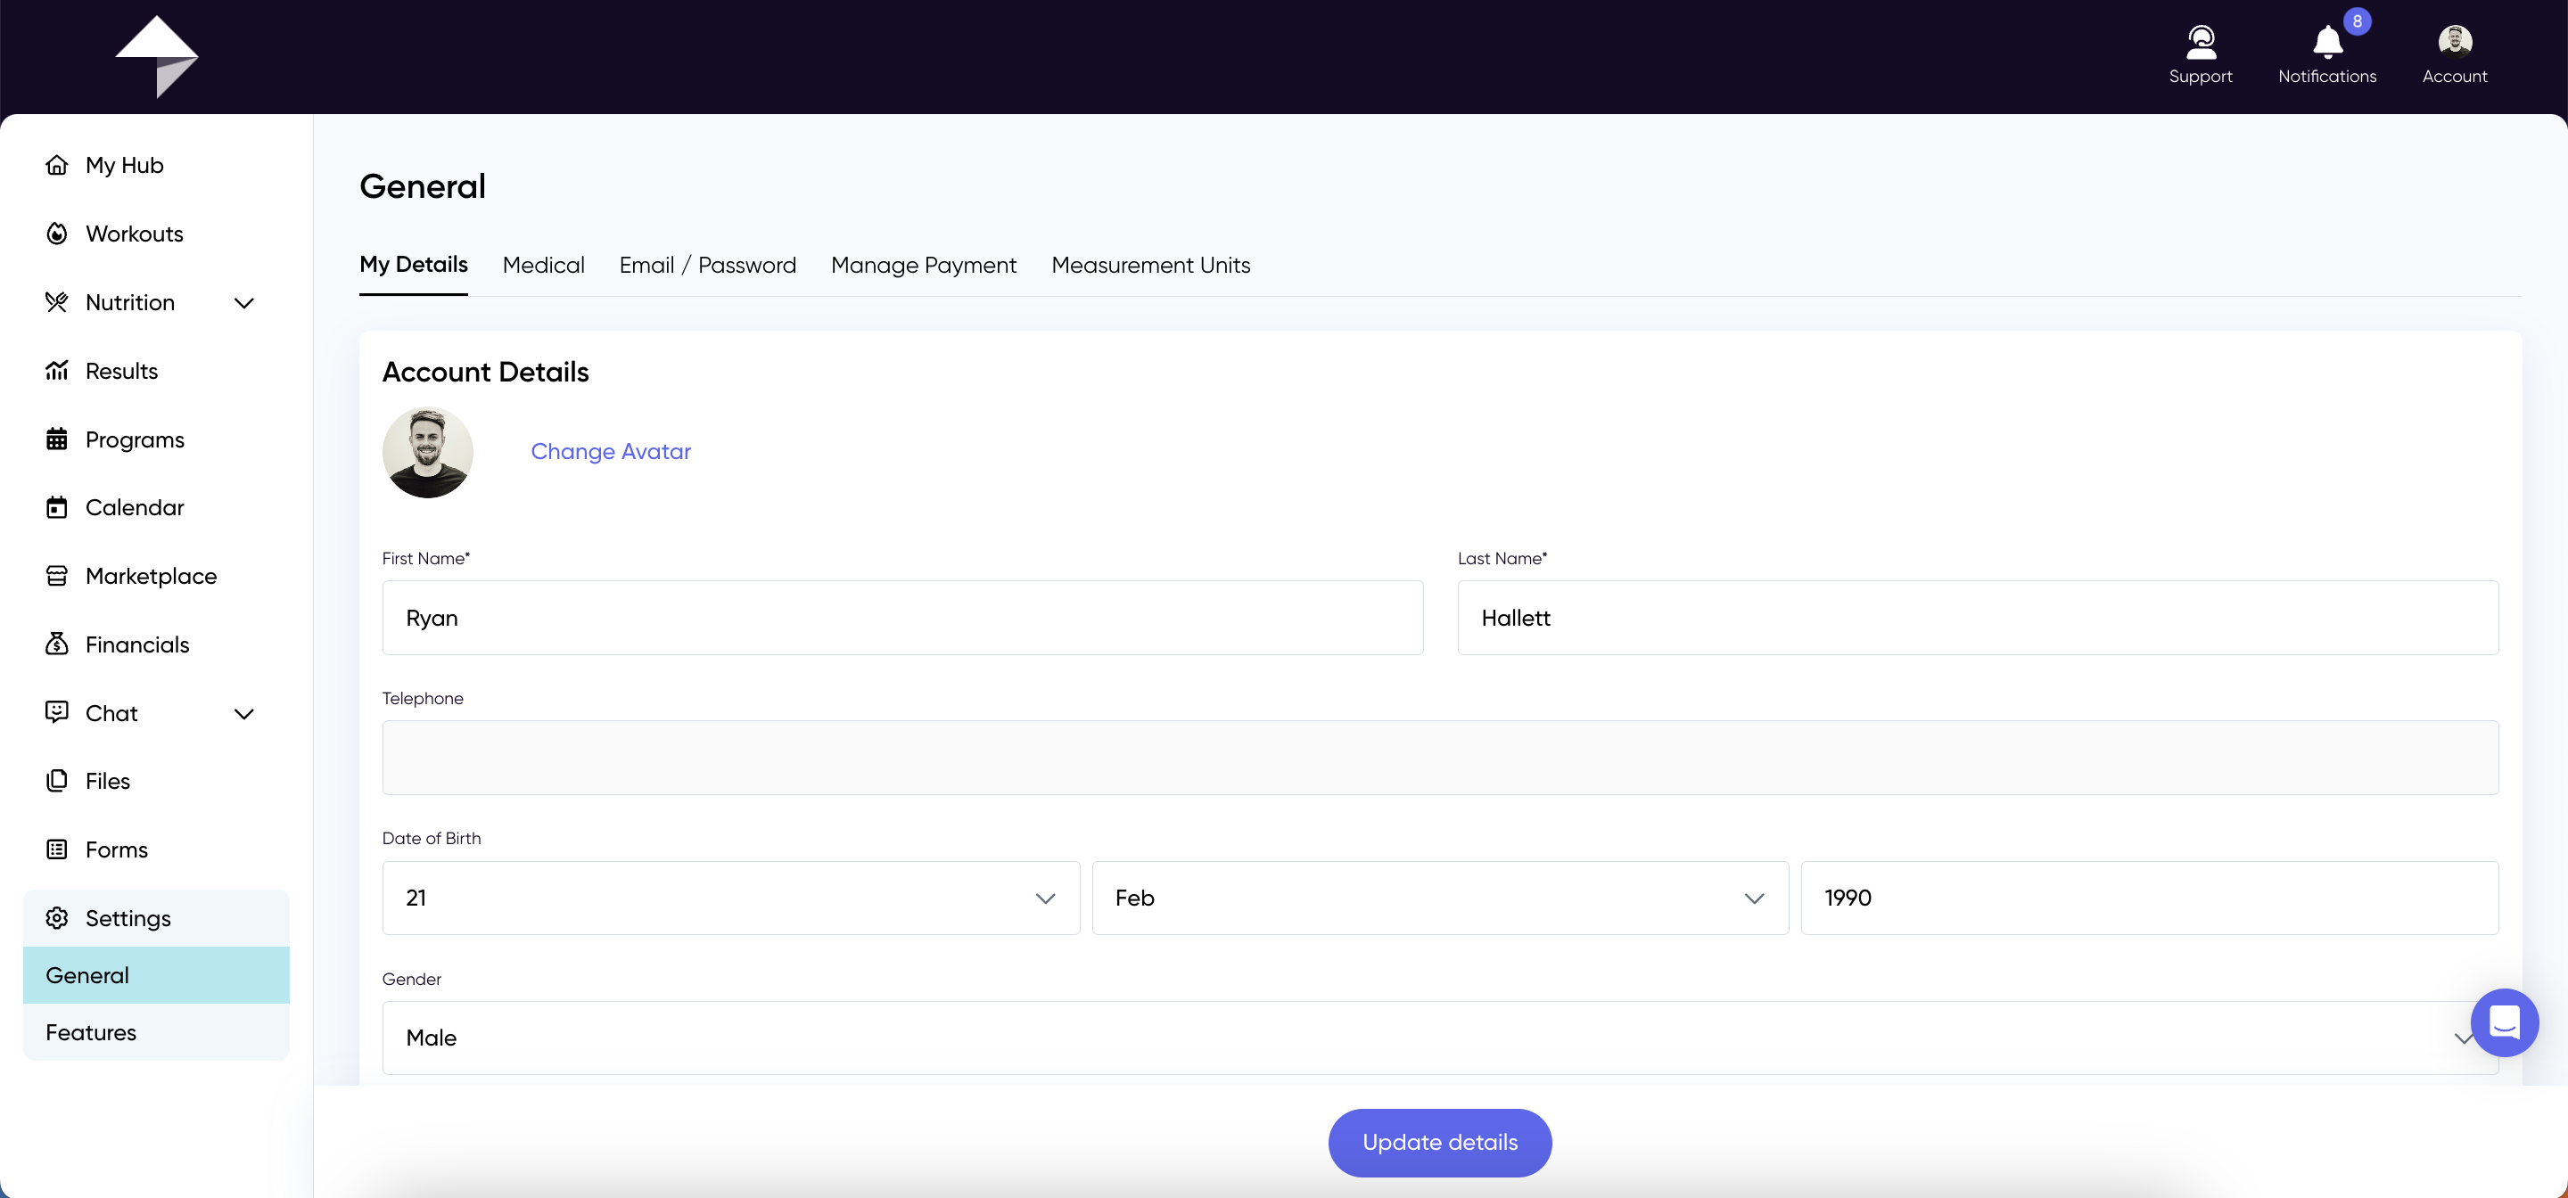
Task: Open Account avatar in header
Action: (x=2455, y=42)
